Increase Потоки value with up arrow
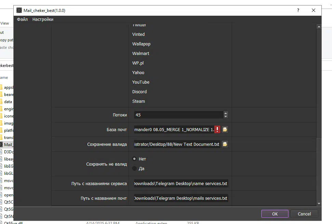The image size is (332, 224). coord(226,113)
